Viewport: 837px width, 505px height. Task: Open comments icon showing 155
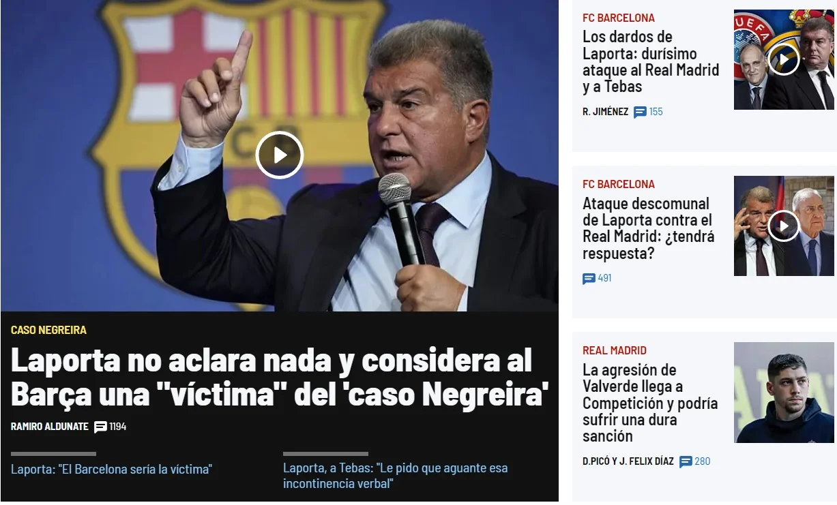(640, 112)
